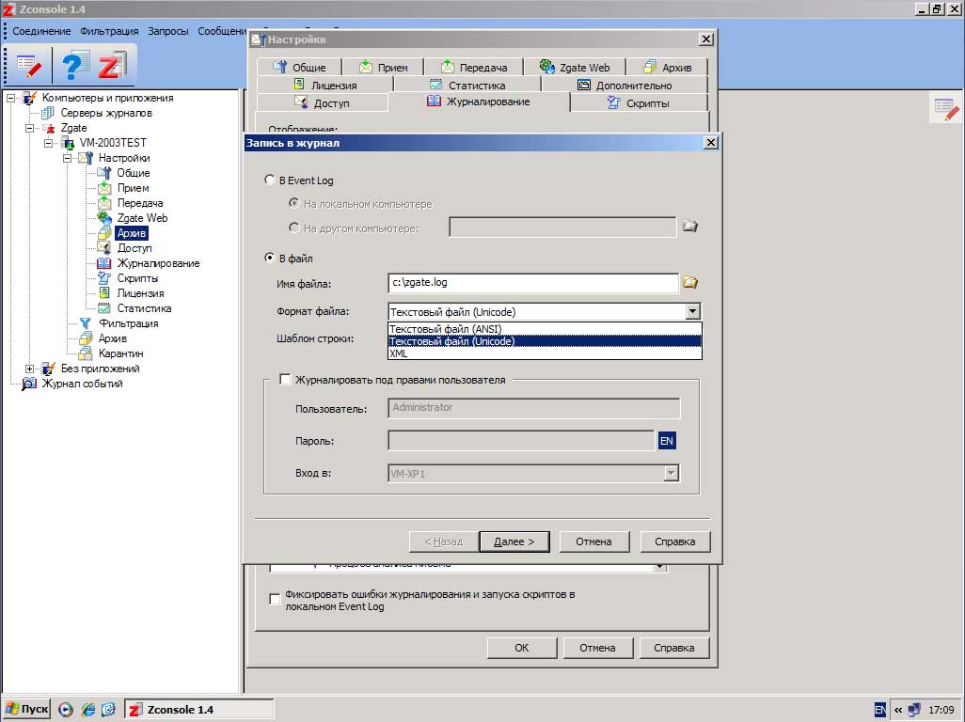Click the Статистика chart icon in tree
Image resolution: width=965 pixels, height=722 pixels.
(x=104, y=308)
